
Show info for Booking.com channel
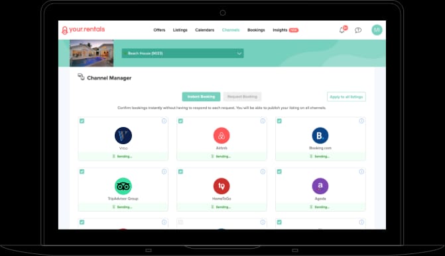pos(361,121)
